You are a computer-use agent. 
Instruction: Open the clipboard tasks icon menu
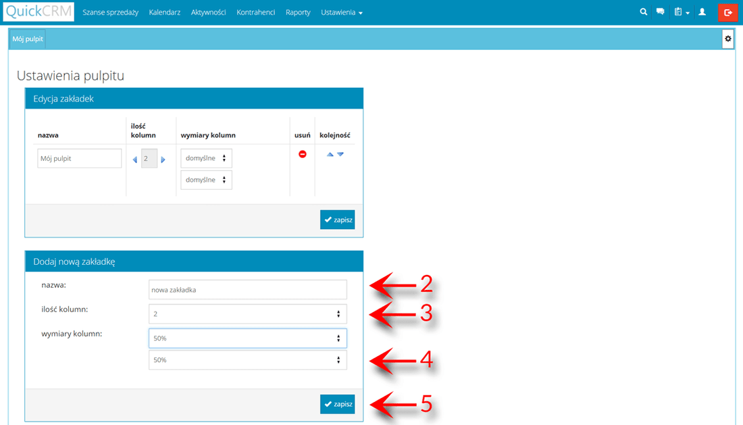point(680,12)
